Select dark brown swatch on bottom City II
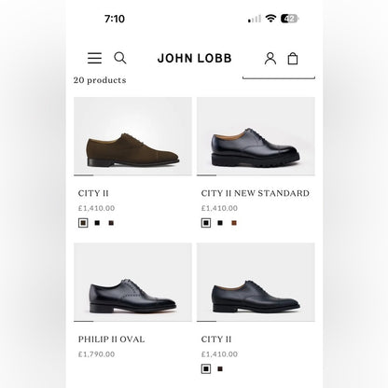388x388 pixels. [220, 369]
